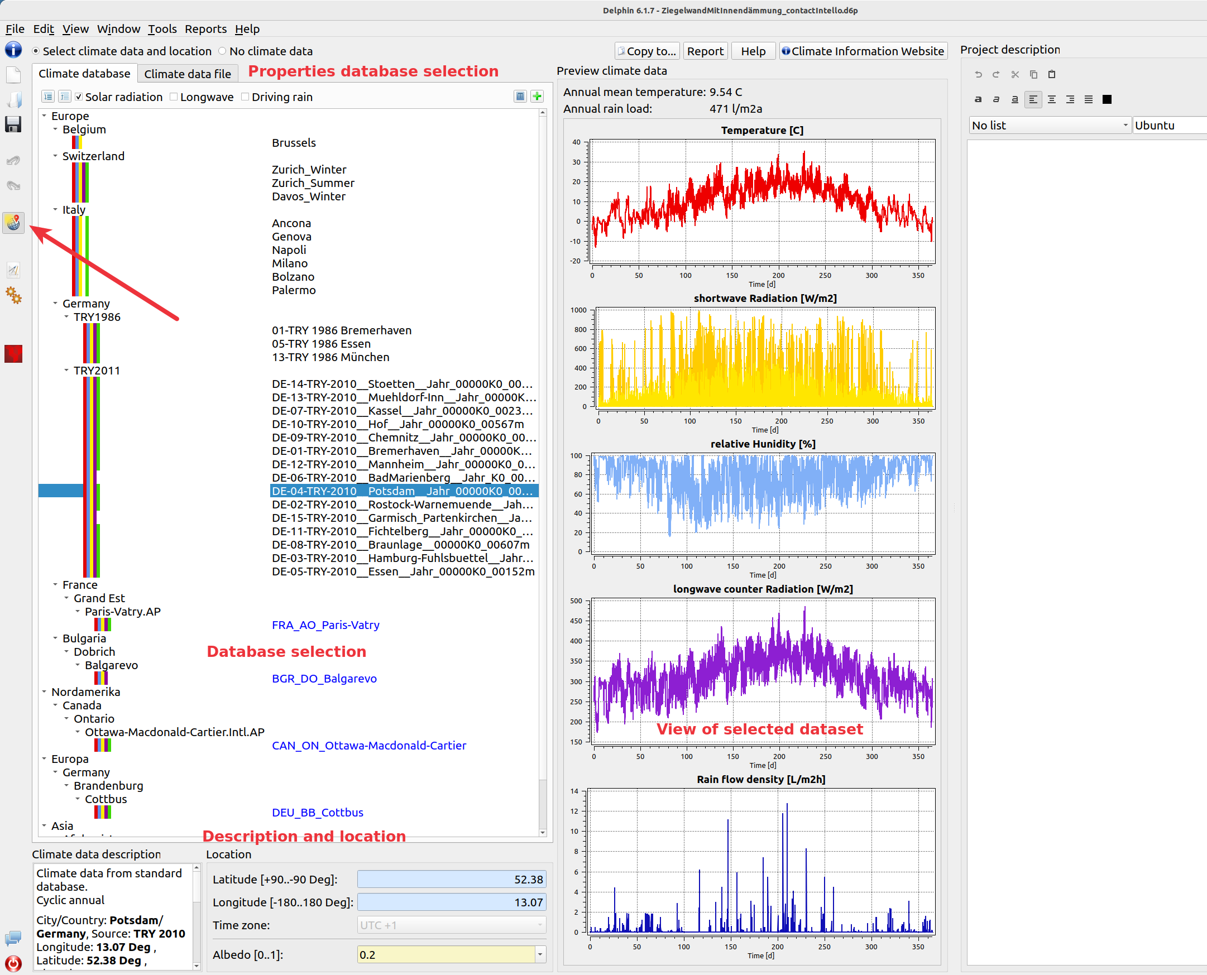Open the 'No list' style dropdown
This screenshot has width=1207, height=975.
coord(1050,125)
